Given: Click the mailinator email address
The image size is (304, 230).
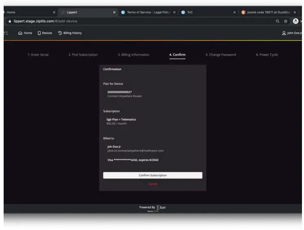Looking at the screenshot, I should [x=136, y=151].
